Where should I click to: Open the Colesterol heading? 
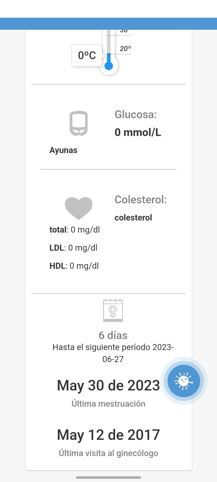[140, 199]
